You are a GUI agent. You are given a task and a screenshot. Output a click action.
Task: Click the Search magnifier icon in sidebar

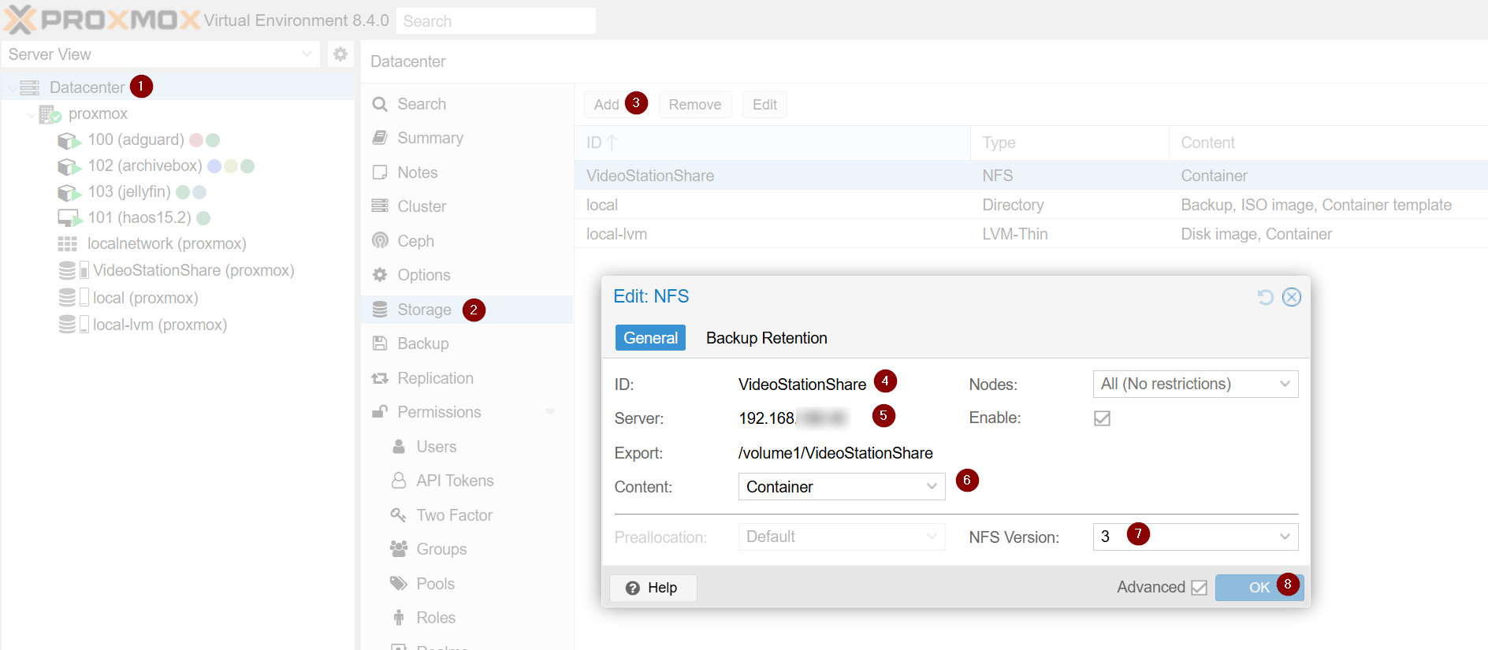pos(380,104)
